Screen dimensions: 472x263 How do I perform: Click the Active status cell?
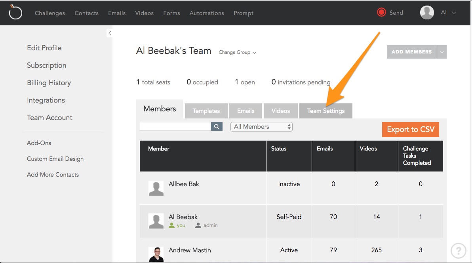click(x=289, y=250)
